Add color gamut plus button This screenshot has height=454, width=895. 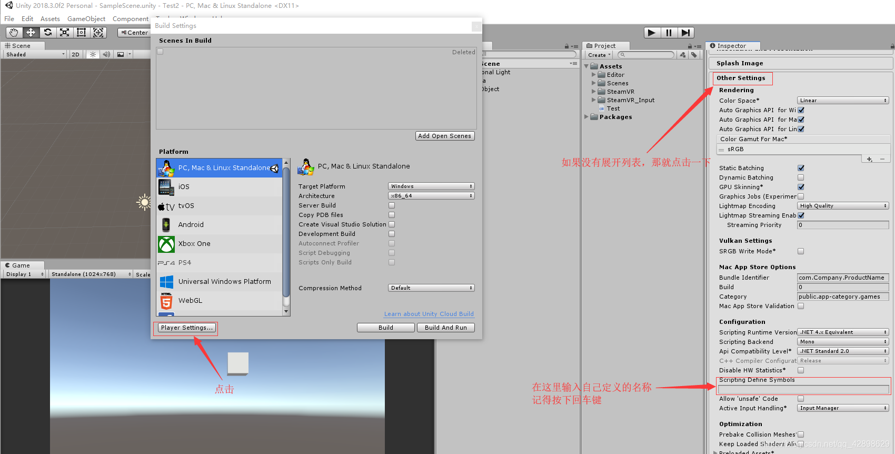point(869,159)
